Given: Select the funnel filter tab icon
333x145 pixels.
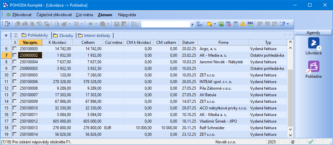Looking at the screenshot, I should pyautogui.click(x=15, y=35).
